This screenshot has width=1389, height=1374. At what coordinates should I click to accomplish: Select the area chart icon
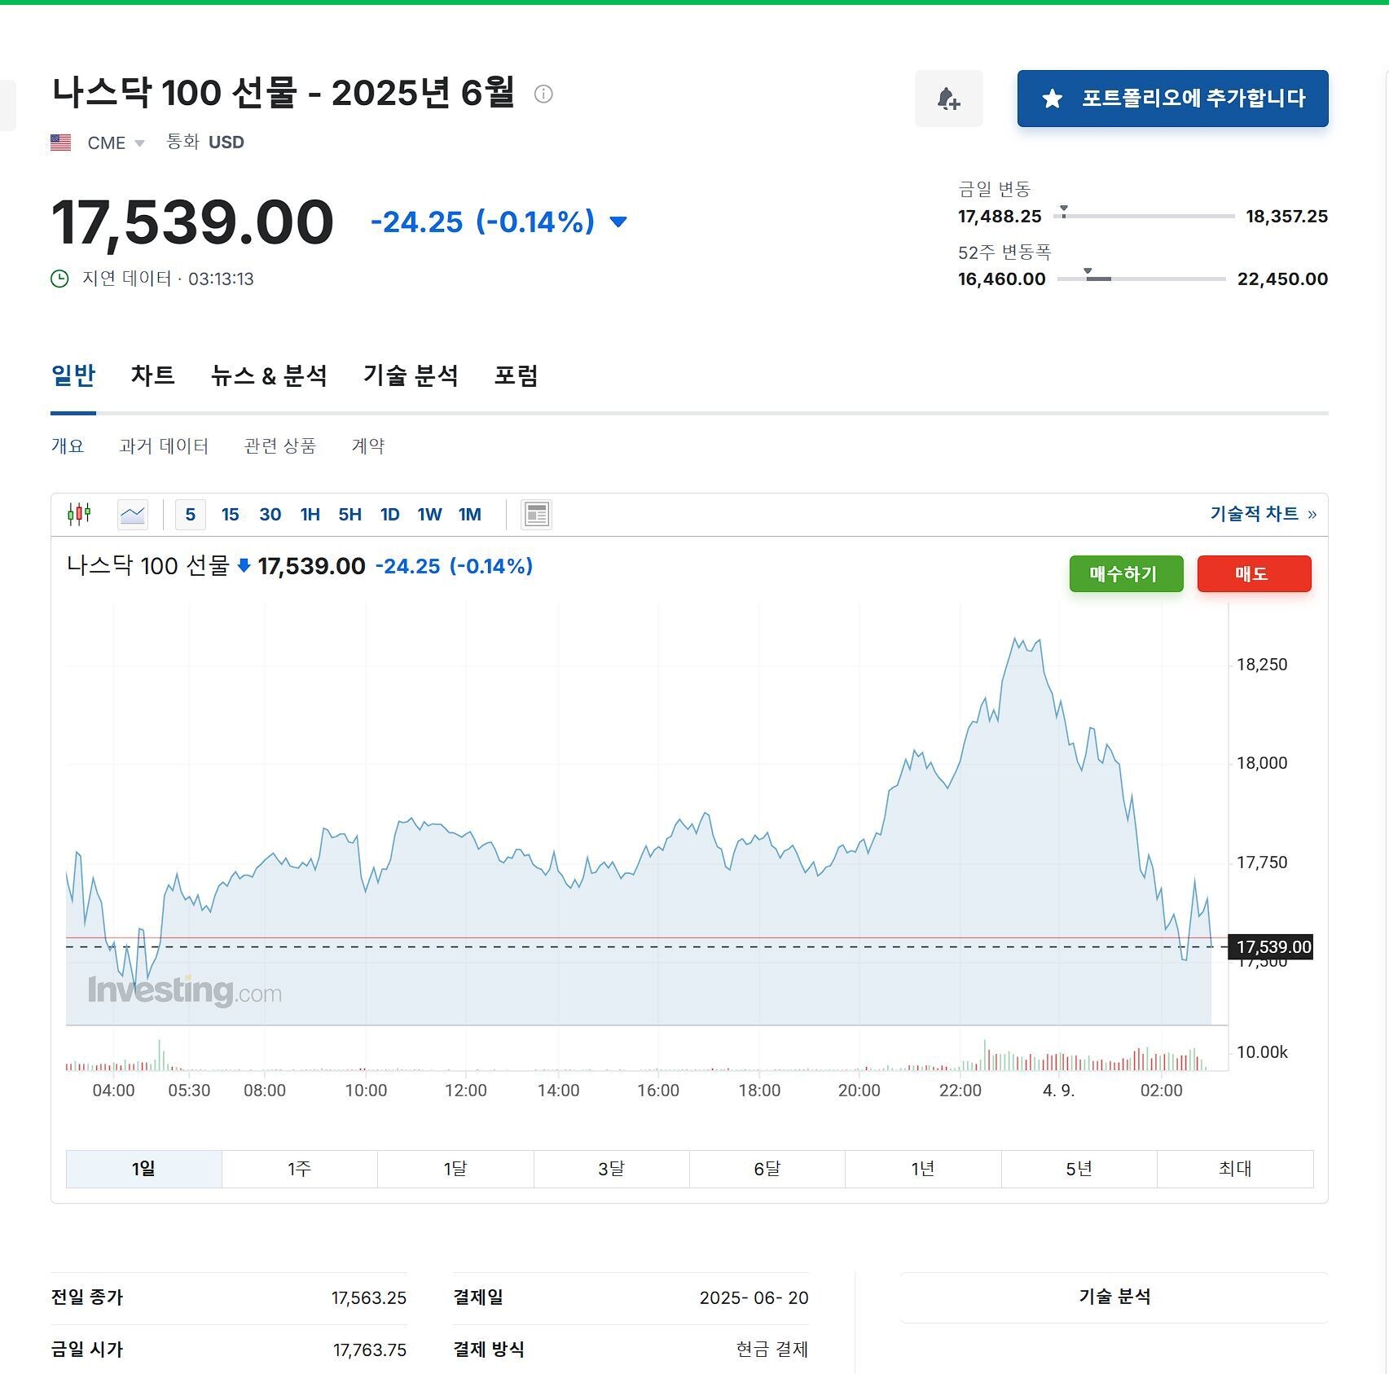click(x=132, y=515)
